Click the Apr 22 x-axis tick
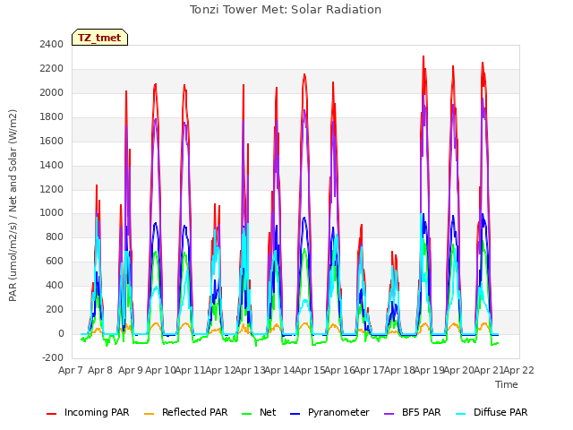 (519, 370)
